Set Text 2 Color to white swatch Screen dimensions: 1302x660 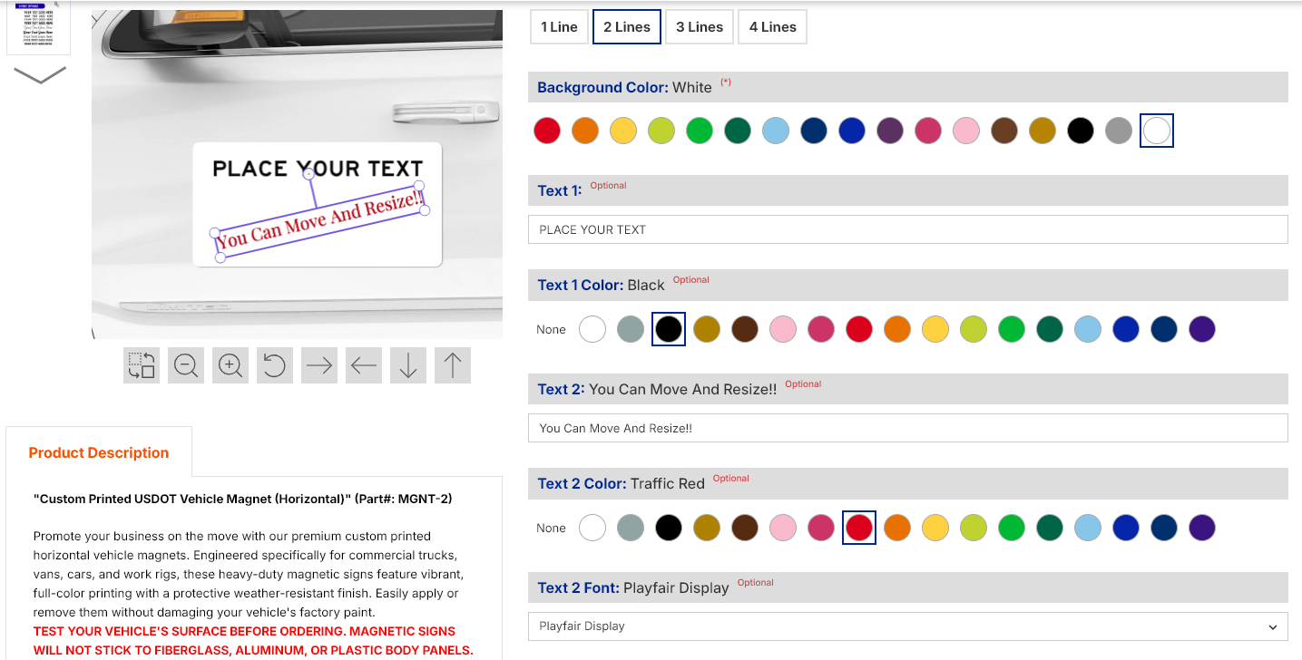(x=592, y=528)
